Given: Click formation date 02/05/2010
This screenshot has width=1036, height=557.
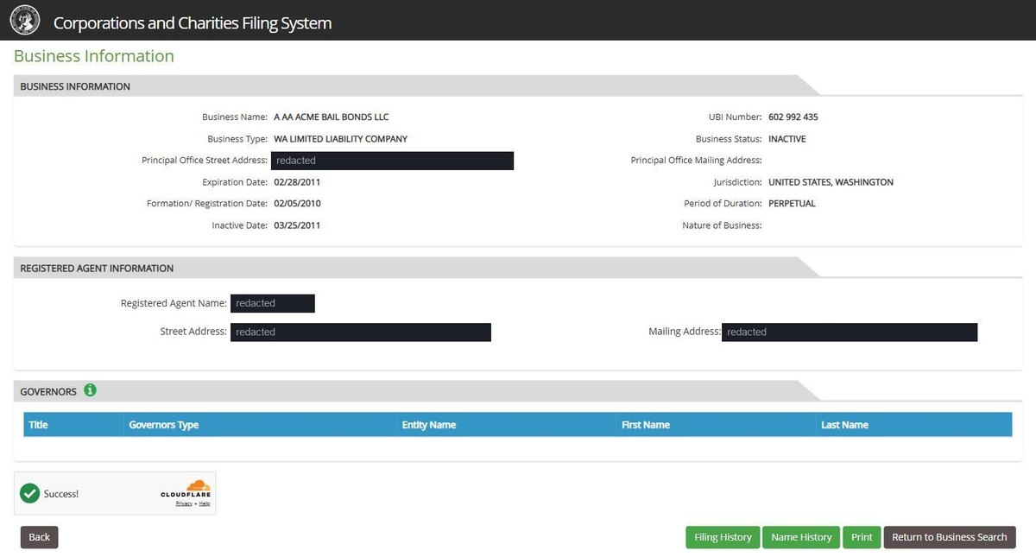Looking at the screenshot, I should (297, 204).
